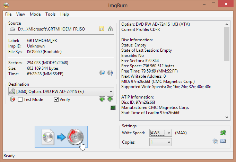236x162 pixels.
Task: Click the label value GRTMHOEM_FR
Action: coord(42,41)
